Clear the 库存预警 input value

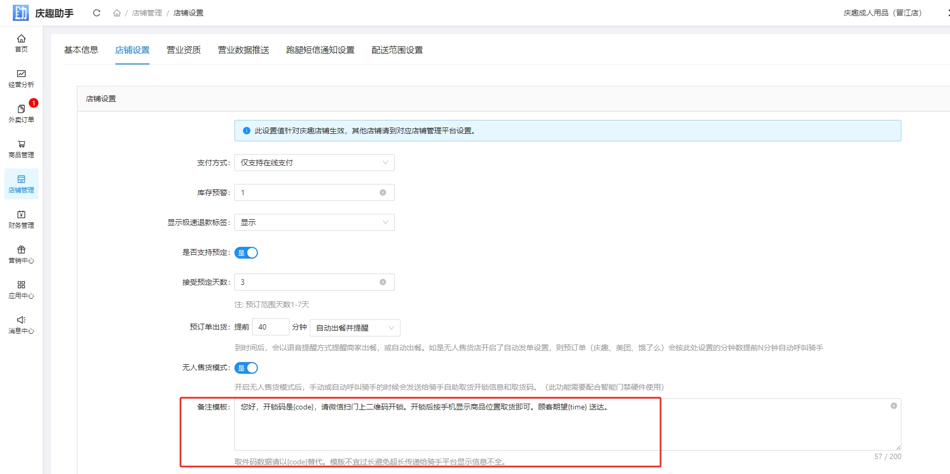point(383,192)
